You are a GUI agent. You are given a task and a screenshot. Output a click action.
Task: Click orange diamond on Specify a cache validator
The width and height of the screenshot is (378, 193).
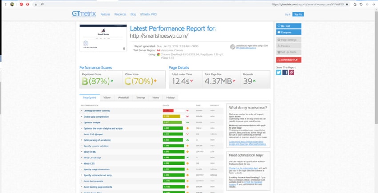187,146
